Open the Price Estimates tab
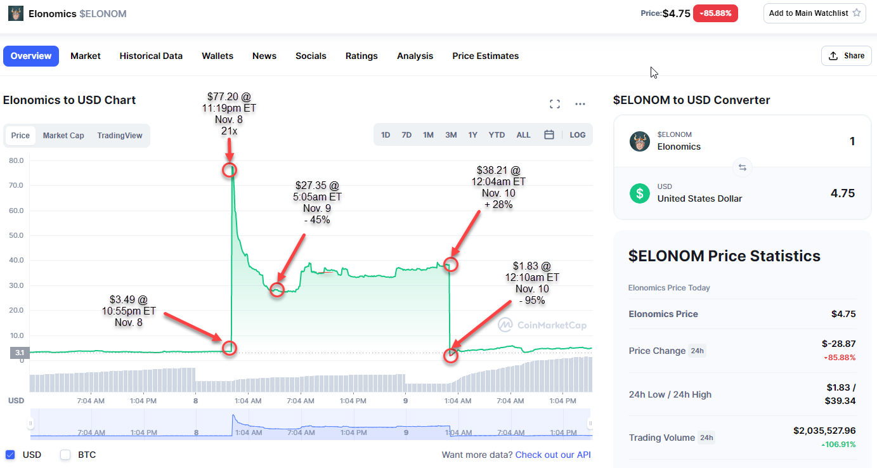Viewport: 877px width, 468px height. pos(486,56)
